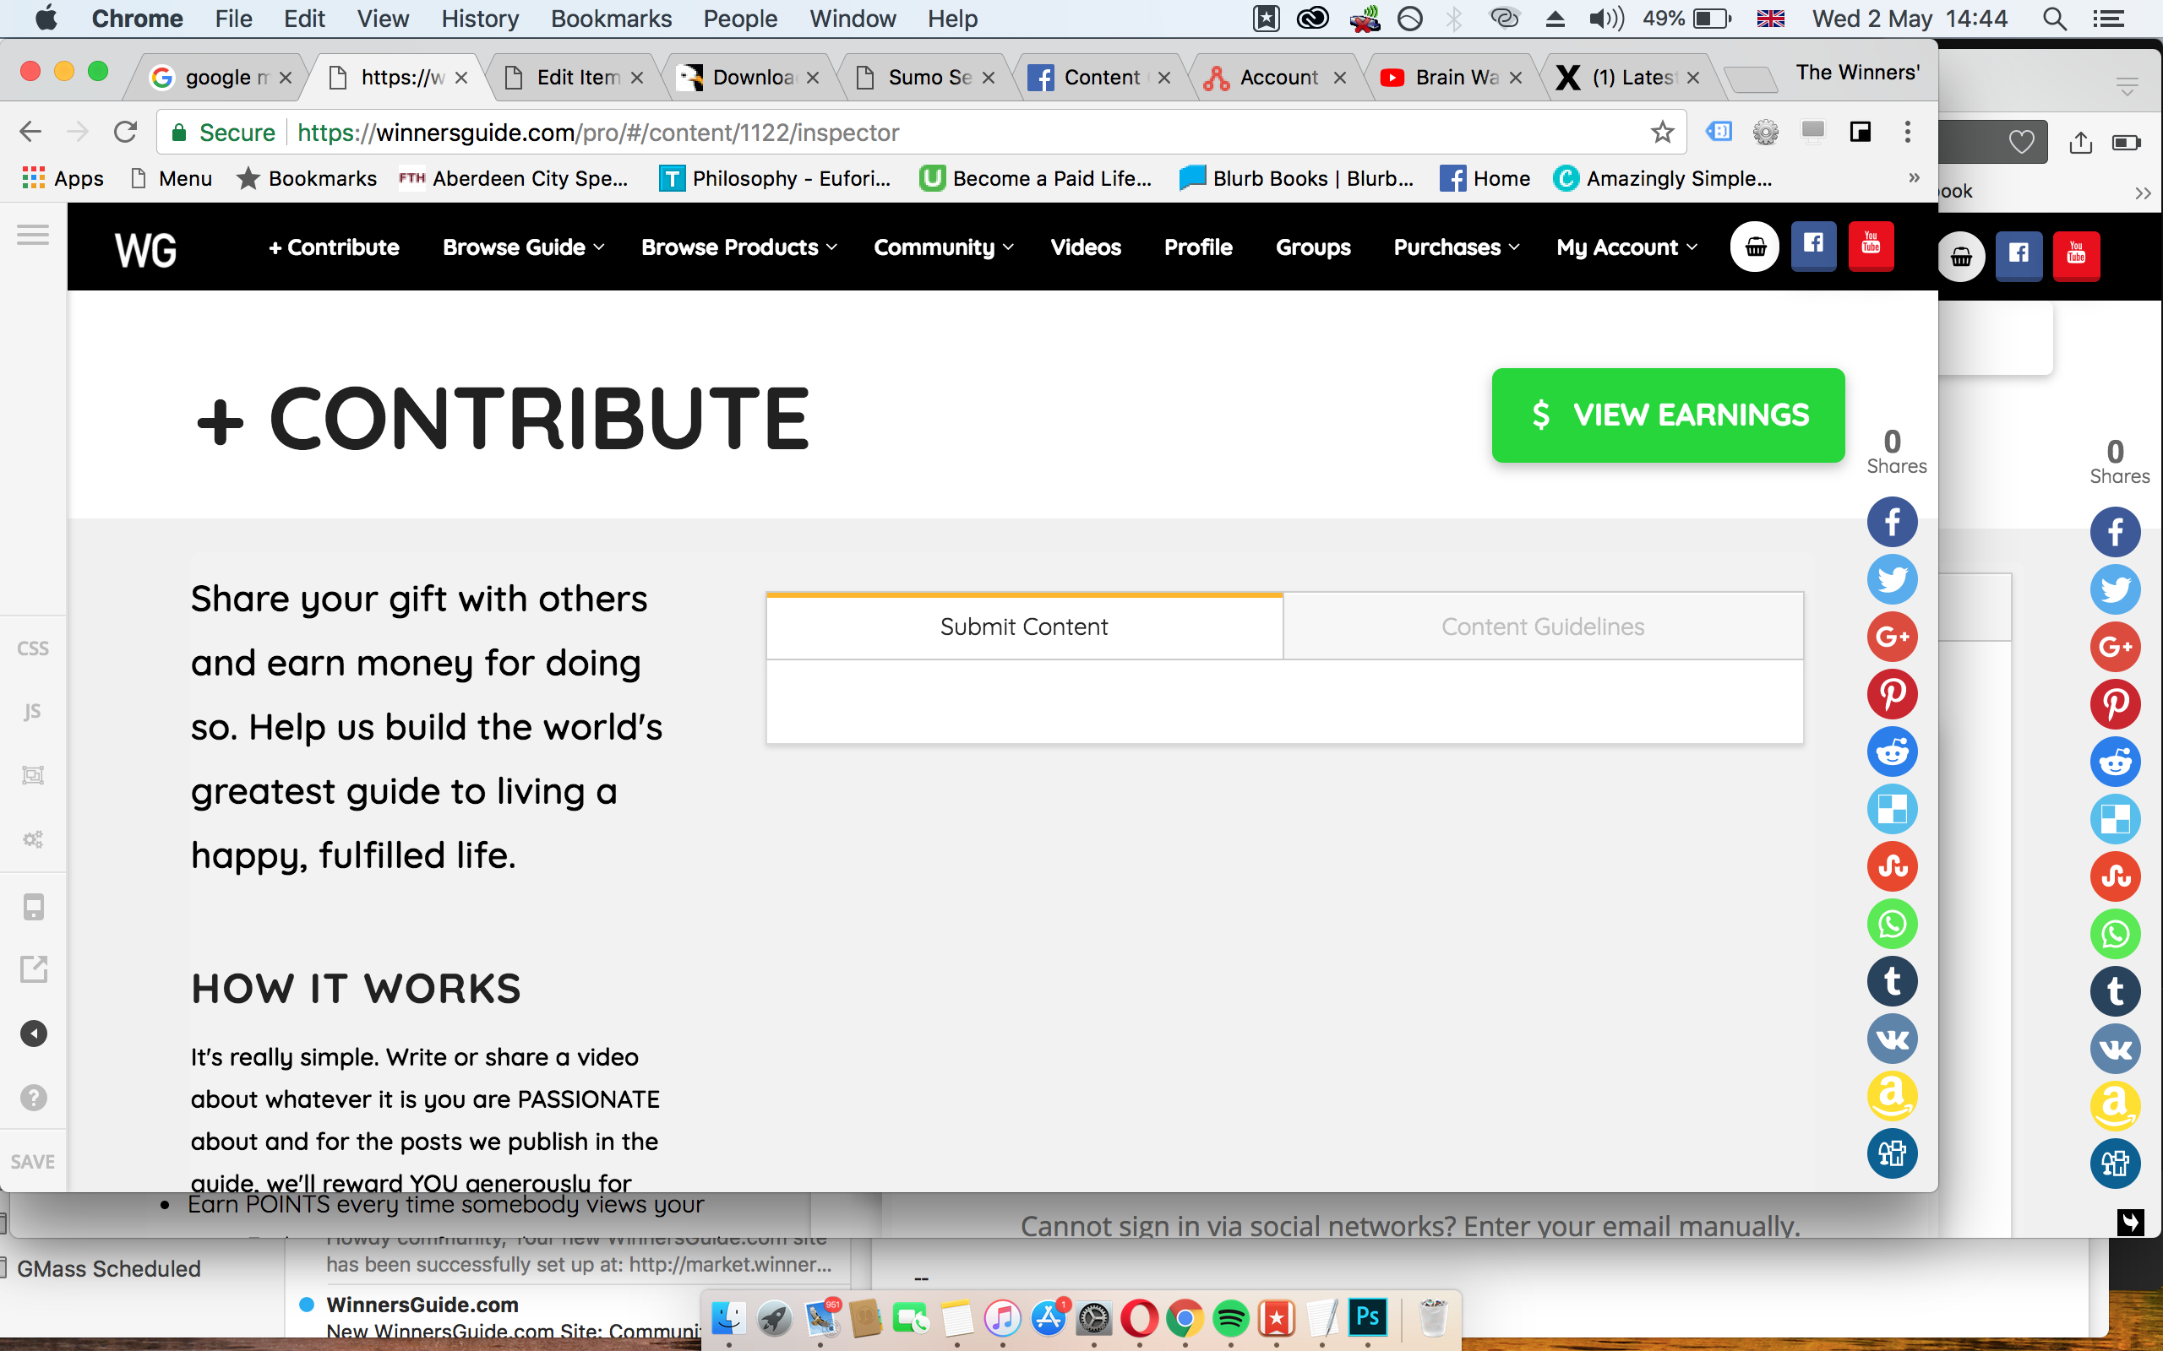Toggle the sidebar hamburger menu
This screenshot has height=1351, width=2163.
click(33, 235)
